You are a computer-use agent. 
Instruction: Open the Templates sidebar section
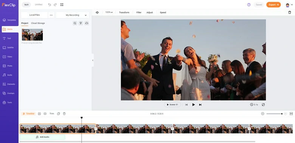(9, 20)
